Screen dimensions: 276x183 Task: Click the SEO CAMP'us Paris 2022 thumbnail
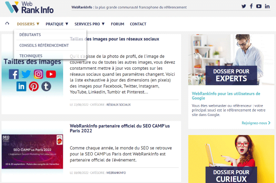click(32, 152)
